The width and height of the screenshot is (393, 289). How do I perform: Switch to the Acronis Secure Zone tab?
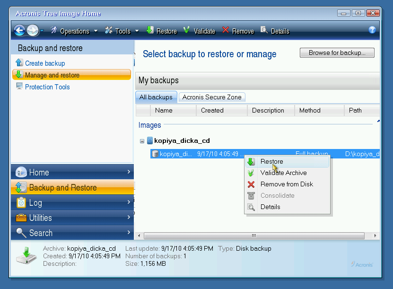click(x=212, y=97)
